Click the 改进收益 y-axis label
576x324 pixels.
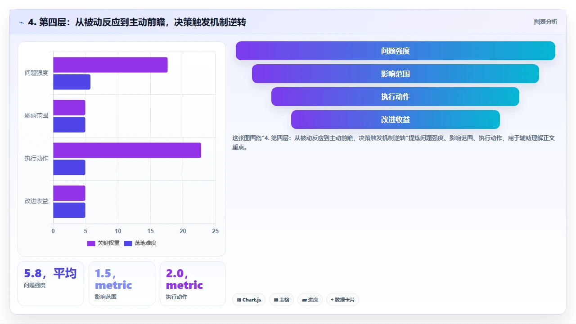[36, 201]
